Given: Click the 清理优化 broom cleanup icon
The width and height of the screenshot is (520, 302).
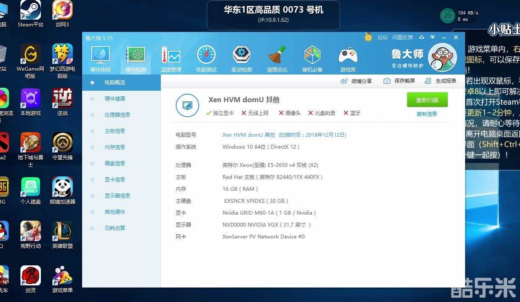Looking at the screenshot, I should [x=277, y=59].
